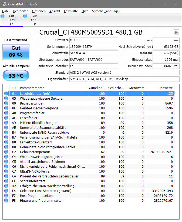Image resolution: width=182 pixels, height=222 pixels.
Task: Open the Festplatte menu
Action: 71,11
